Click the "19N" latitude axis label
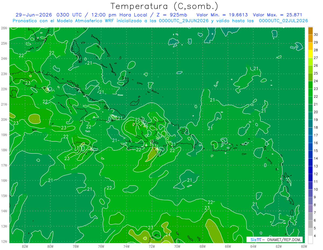 (x=4, y=135)
